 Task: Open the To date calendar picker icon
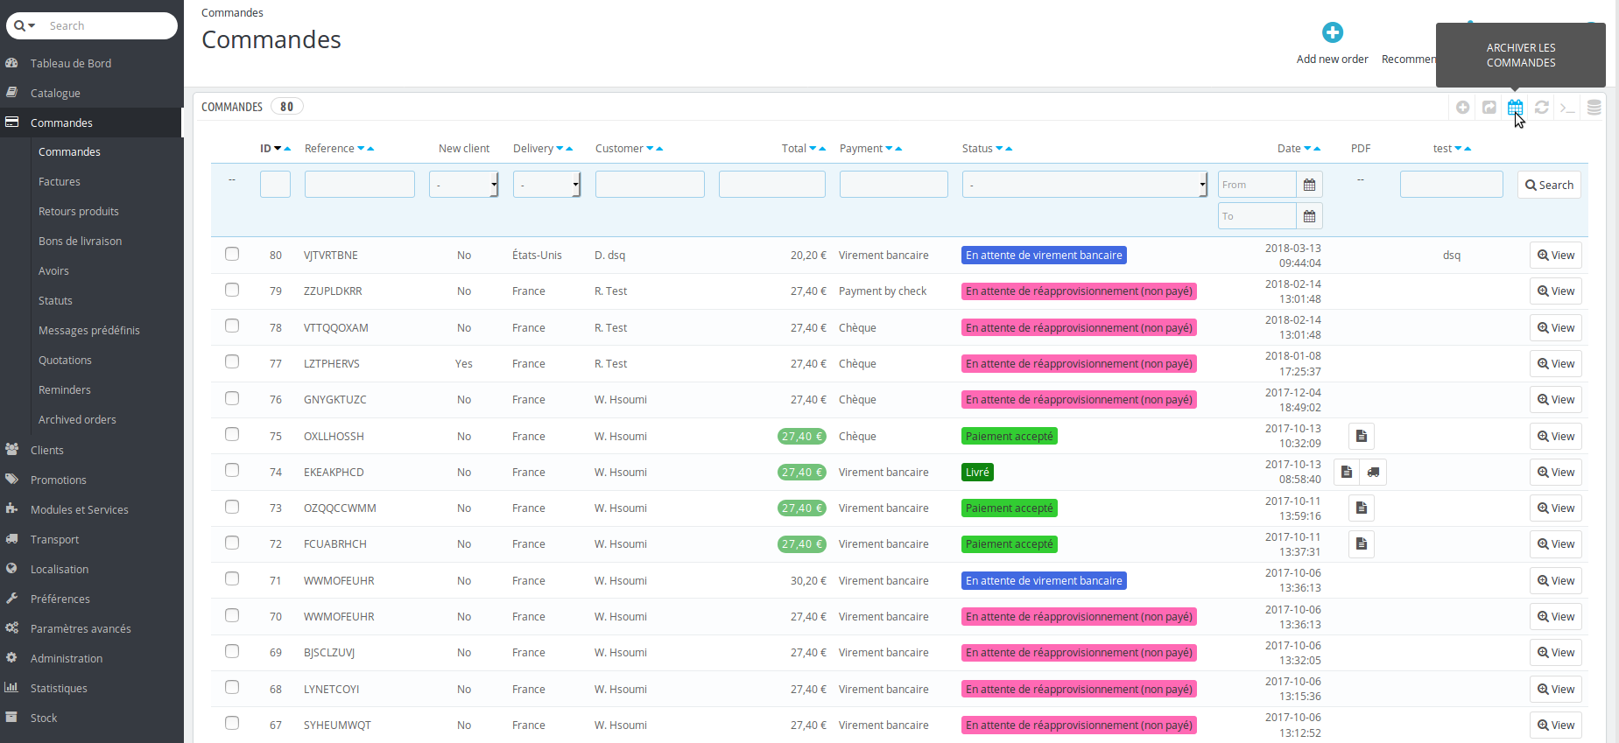[1309, 216]
